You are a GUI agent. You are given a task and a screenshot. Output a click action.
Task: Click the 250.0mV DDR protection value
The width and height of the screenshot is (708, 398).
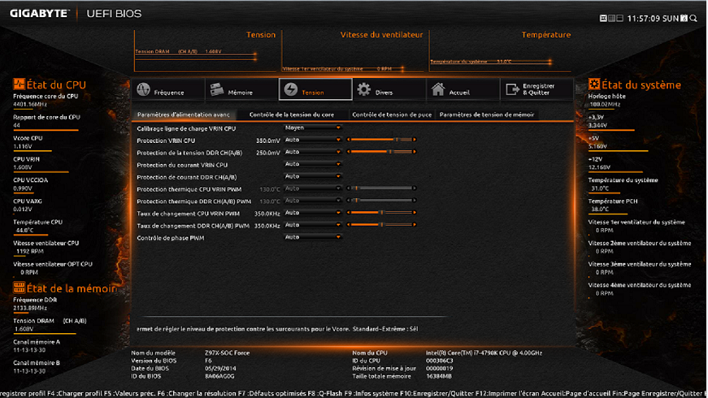pyautogui.click(x=268, y=153)
